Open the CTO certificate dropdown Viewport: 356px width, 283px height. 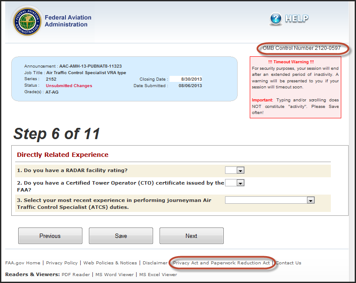(235, 183)
